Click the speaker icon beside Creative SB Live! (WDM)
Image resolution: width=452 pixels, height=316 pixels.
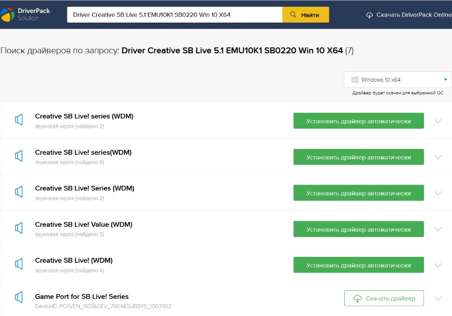19,265
